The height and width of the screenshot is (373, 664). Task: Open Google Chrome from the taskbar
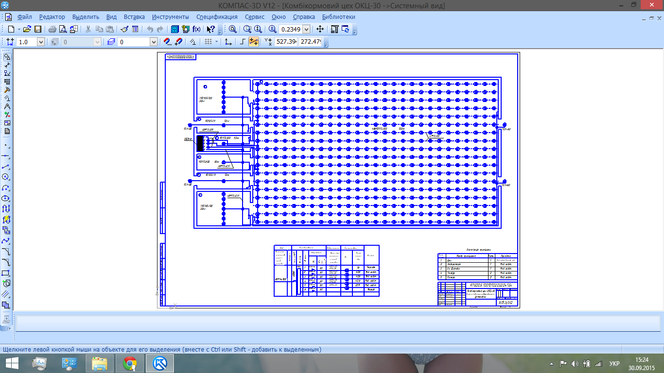tap(130, 363)
